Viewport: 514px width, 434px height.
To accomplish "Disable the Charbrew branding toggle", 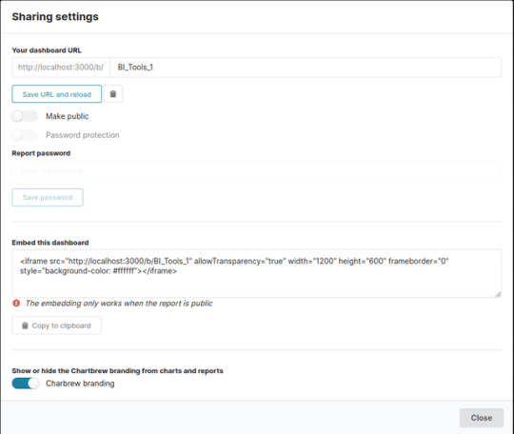I will click(x=26, y=384).
